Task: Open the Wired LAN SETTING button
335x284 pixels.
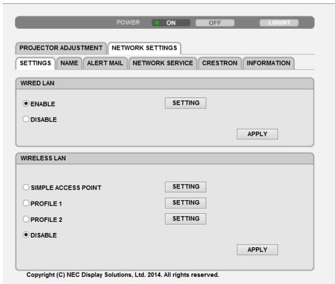Action: pos(186,103)
